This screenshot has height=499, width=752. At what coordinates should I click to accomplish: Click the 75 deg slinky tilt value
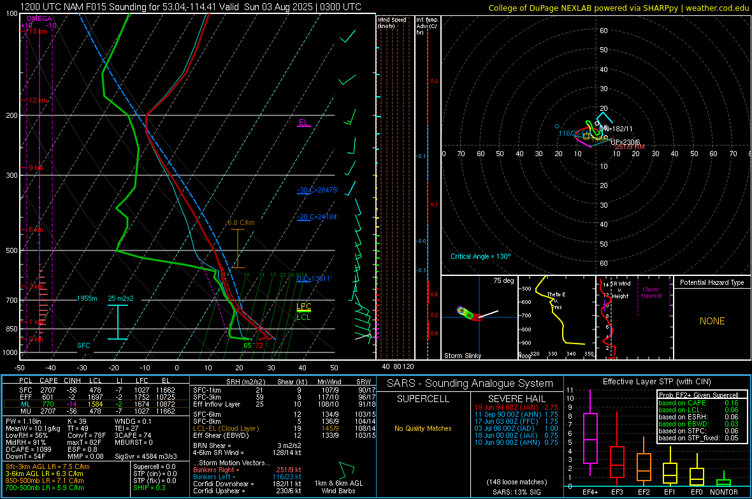click(503, 280)
